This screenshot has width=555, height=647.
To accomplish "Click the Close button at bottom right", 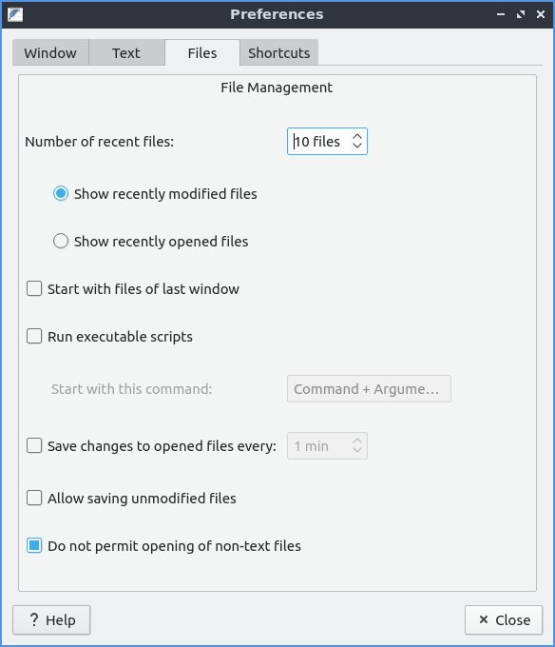I will pos(504,619).
